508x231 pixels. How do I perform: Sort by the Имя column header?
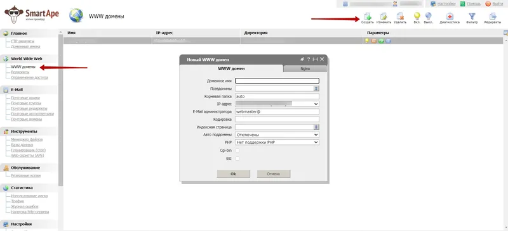(71, 33)
